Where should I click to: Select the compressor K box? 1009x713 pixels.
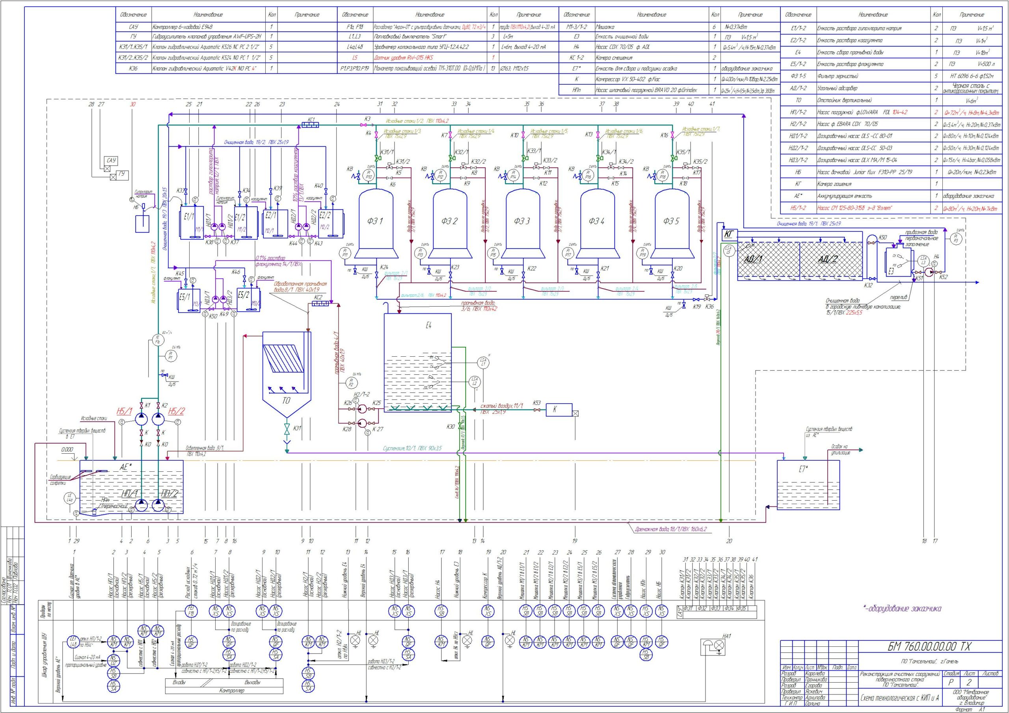point(559,410)
